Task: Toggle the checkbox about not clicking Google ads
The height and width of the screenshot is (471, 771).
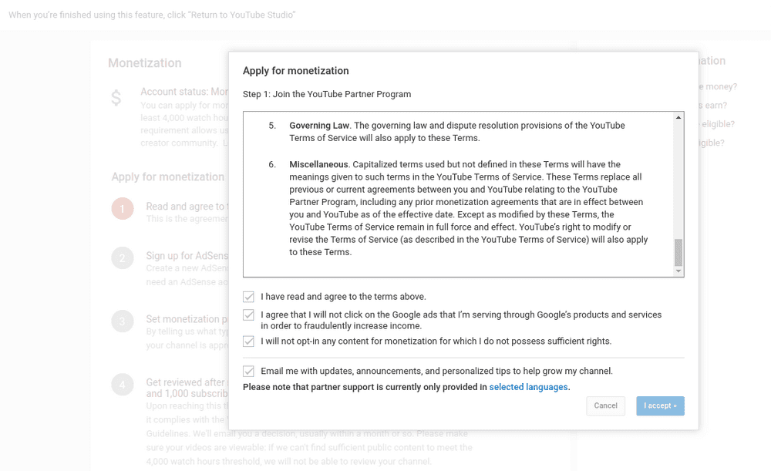Action: pos(248,315)
